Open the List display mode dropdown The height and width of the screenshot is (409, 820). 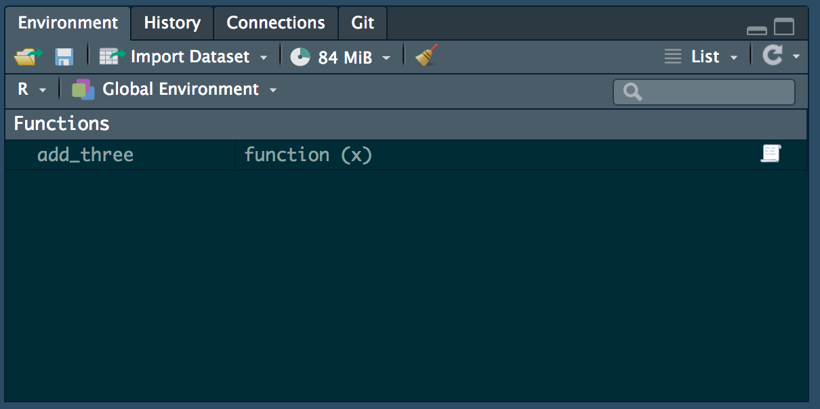coord(735,57)
